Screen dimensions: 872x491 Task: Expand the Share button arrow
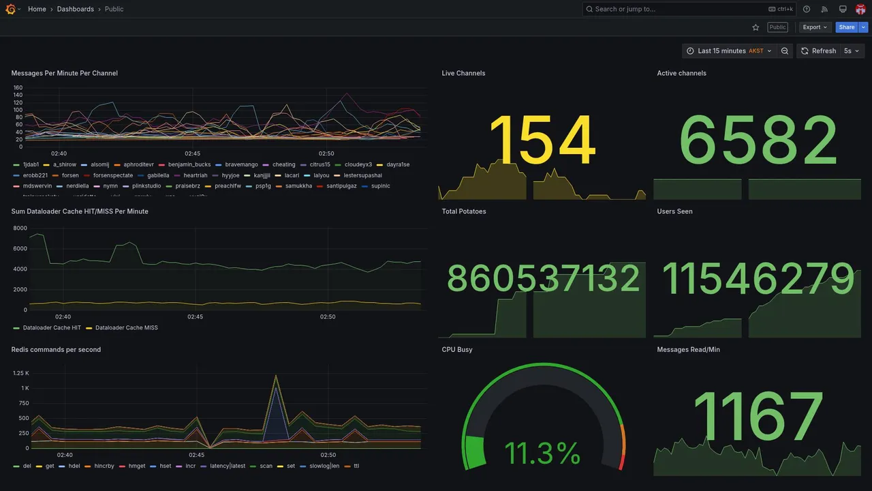pyautogui.click(x=864, y=27)
